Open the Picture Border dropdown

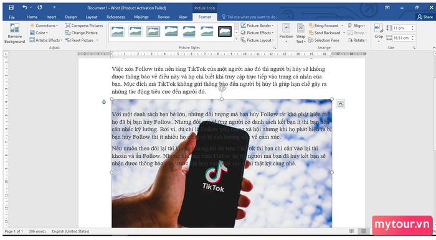257,25
